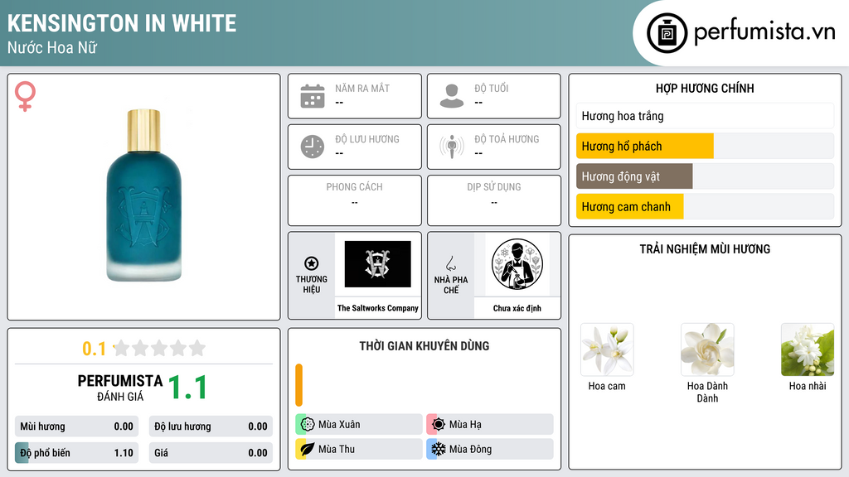Click the sillage icon beside Độ toả hương
This screenshot has height=477, width=849.
click(452, 146)
